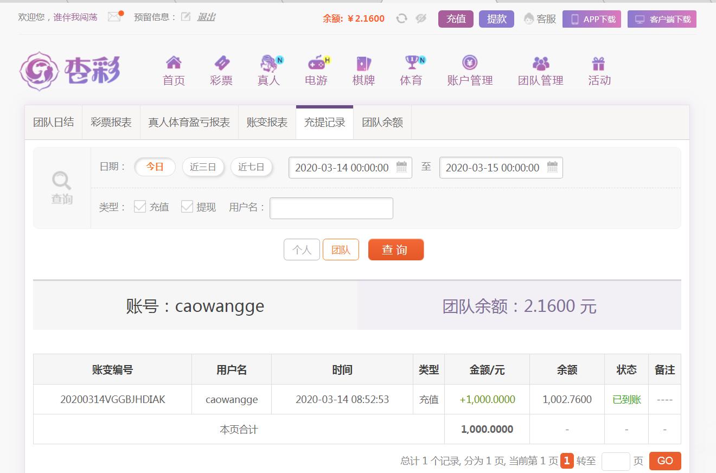
Task: Edit reserved info via pencil icon
Action: [x=186, y=17]
